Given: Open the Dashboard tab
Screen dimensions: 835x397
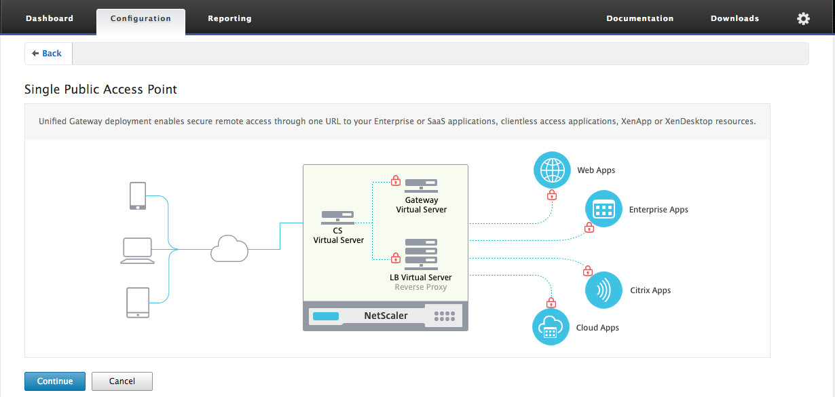Looking at the screenshot, I should (50, 18).
